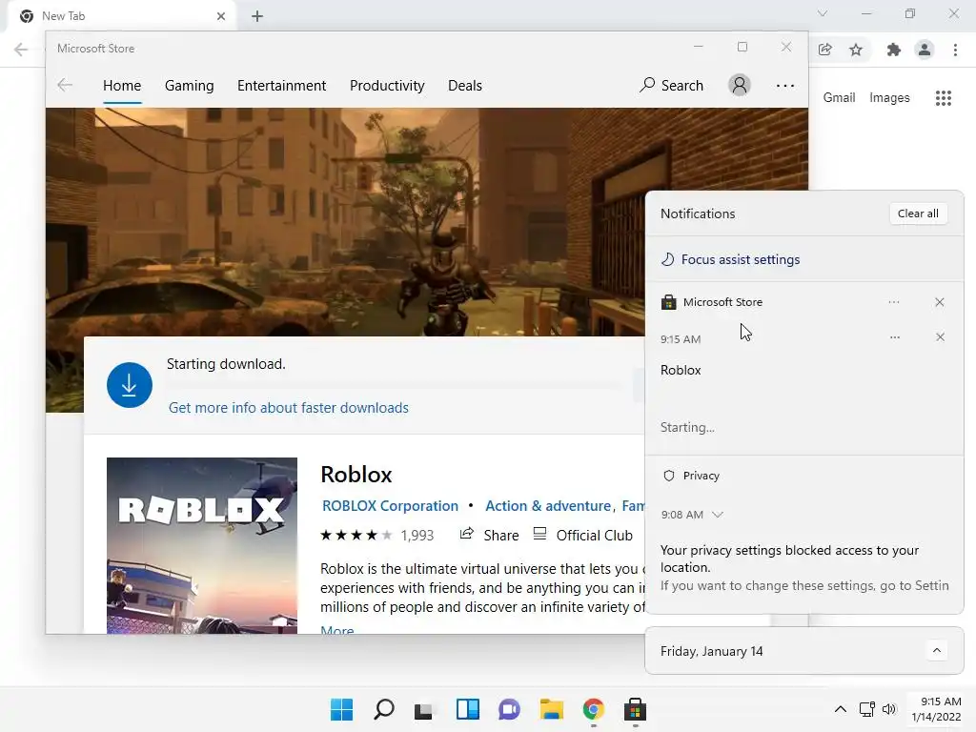Open Microsoft Store notification group options
This screenshot has width=976, height=732.
(894, 302)
